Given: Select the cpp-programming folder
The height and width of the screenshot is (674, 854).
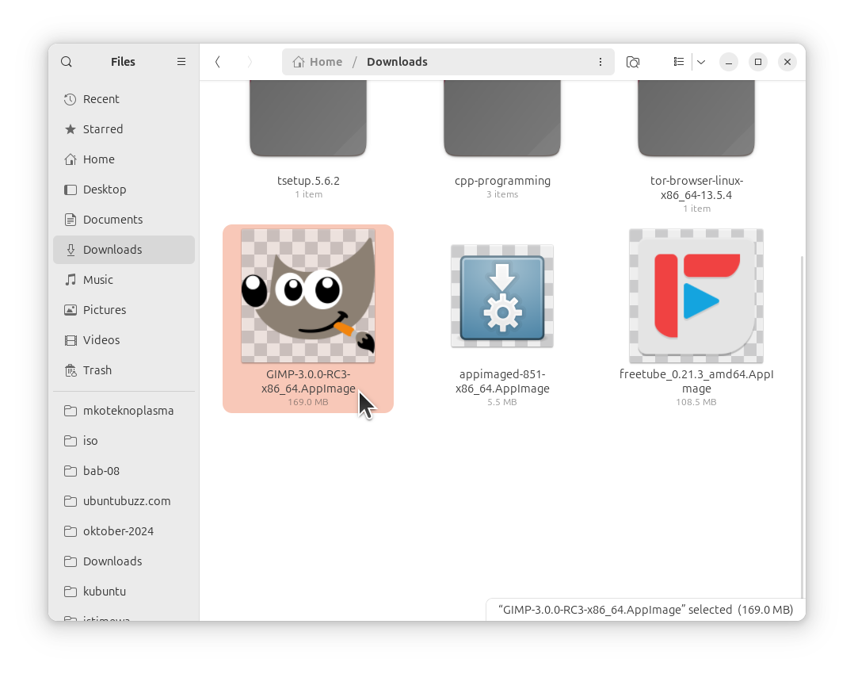Looking at the screenshot, I should pyautogui.click(x=502, y=118).
